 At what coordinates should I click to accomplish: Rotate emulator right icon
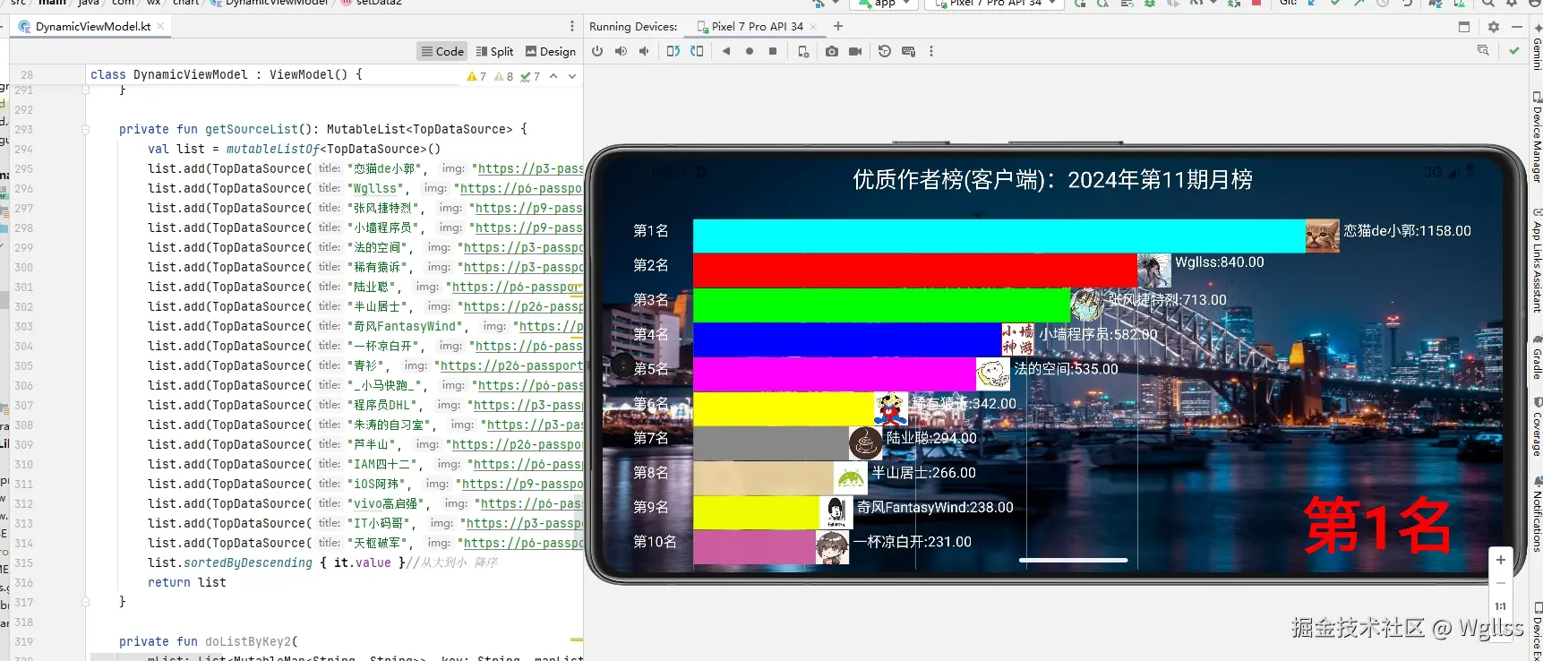(697, 51)
